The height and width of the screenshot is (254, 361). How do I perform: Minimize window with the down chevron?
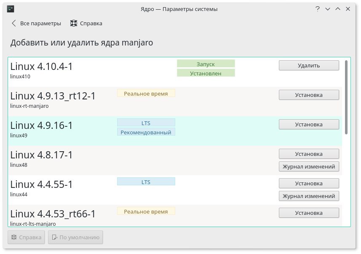coord(328,9)
